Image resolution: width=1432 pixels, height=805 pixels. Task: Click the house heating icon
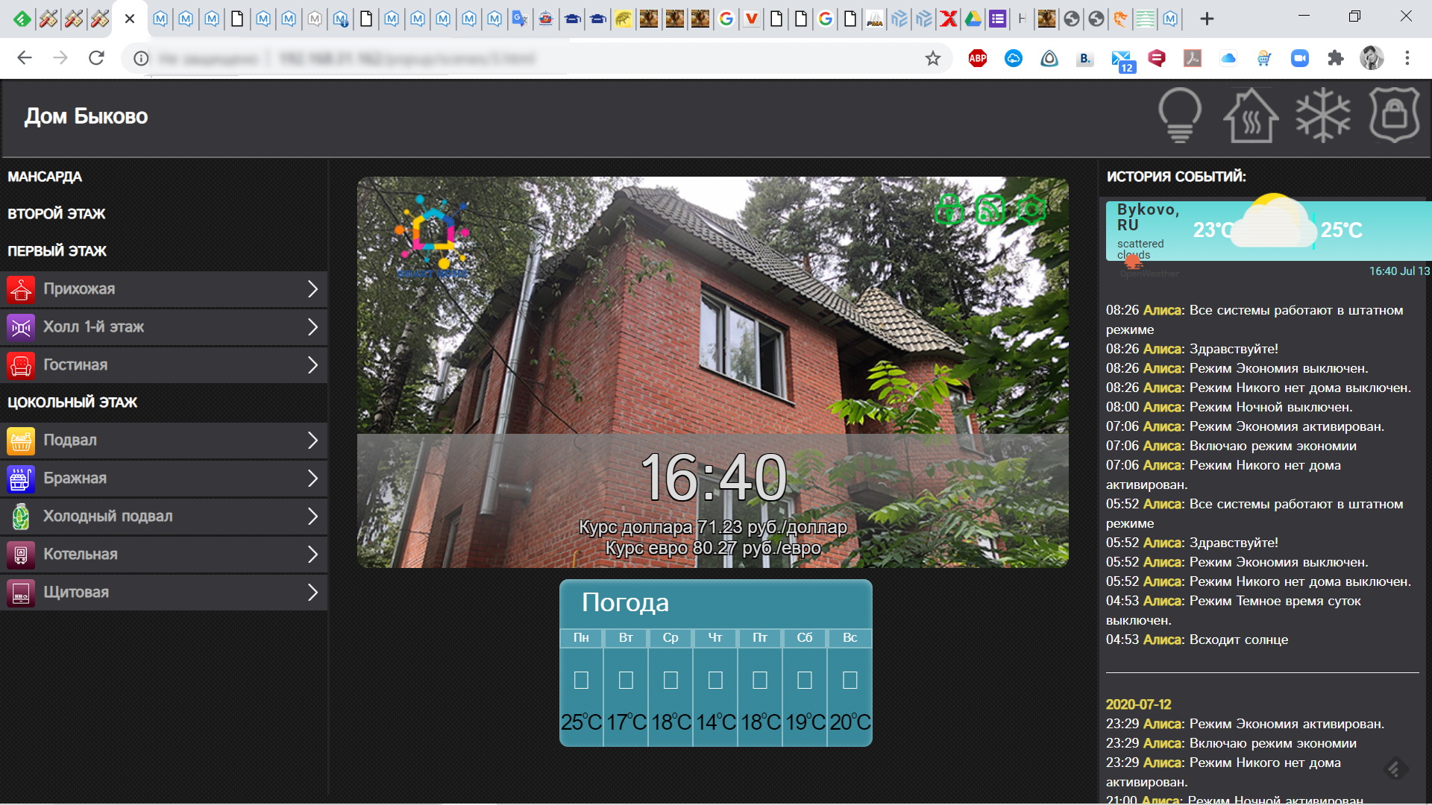coord(1251,116)
